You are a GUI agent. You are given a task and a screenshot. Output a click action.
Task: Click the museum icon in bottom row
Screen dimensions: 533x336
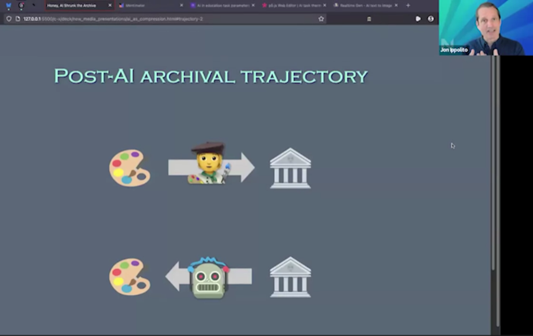click(290, 277)
